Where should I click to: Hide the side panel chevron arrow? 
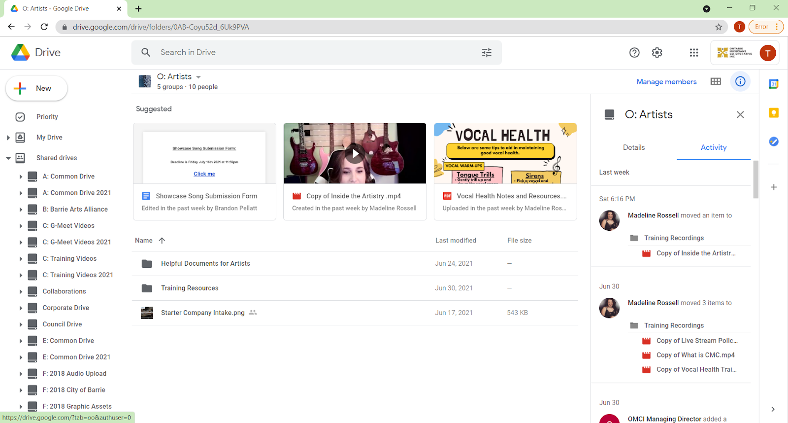pyautogui.click(x=773, y=409)
